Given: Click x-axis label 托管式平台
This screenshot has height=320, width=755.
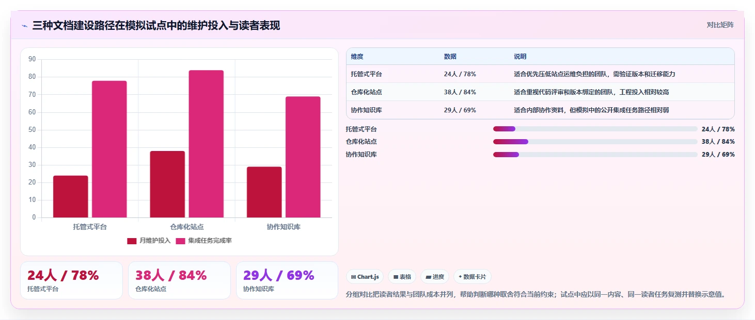Looking at the screenshot, I should pyautogui.click(x=90, y=227).
